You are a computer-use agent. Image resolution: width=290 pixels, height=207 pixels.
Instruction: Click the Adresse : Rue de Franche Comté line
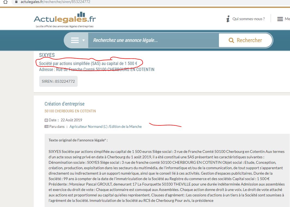pos(97,69)
